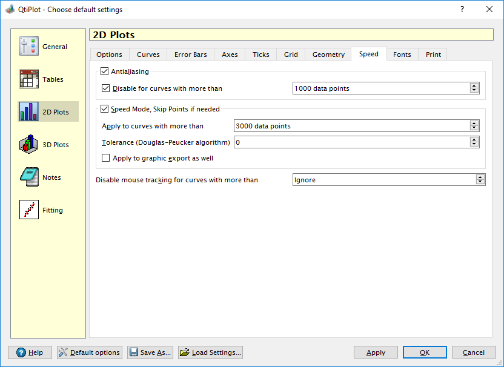Switch to the Curves tab
The height and width of the screenshot is (367, 504).
tap(148, 55)
